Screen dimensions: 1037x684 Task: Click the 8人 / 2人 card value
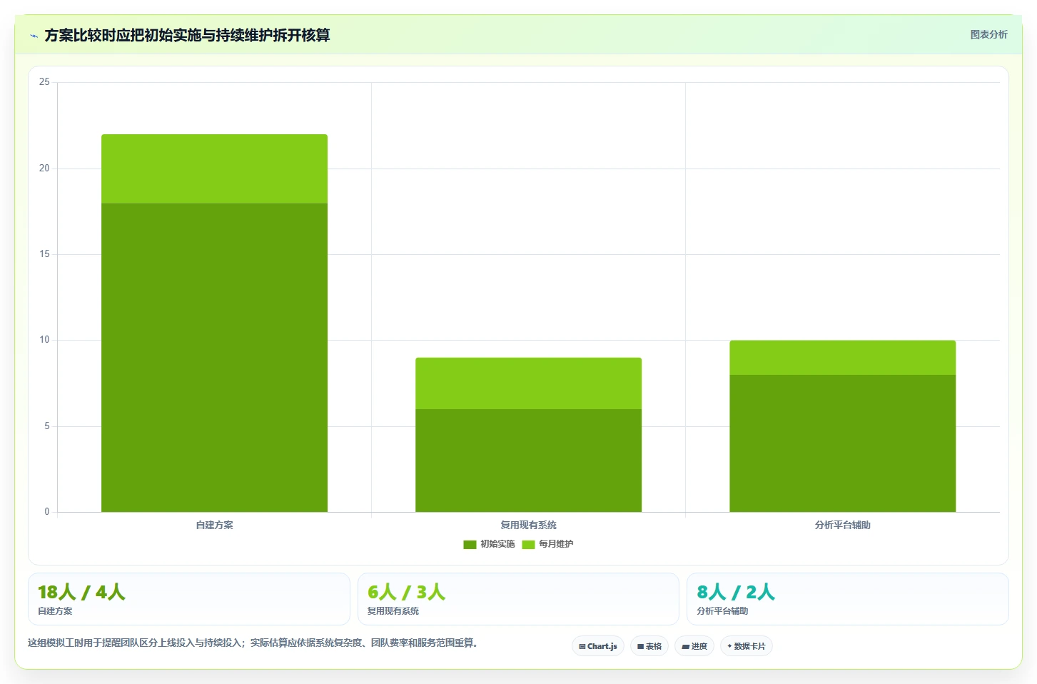[x=736, y=592]
